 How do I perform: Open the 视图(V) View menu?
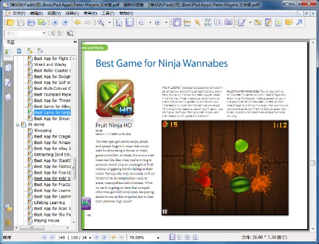click(54, 13)
